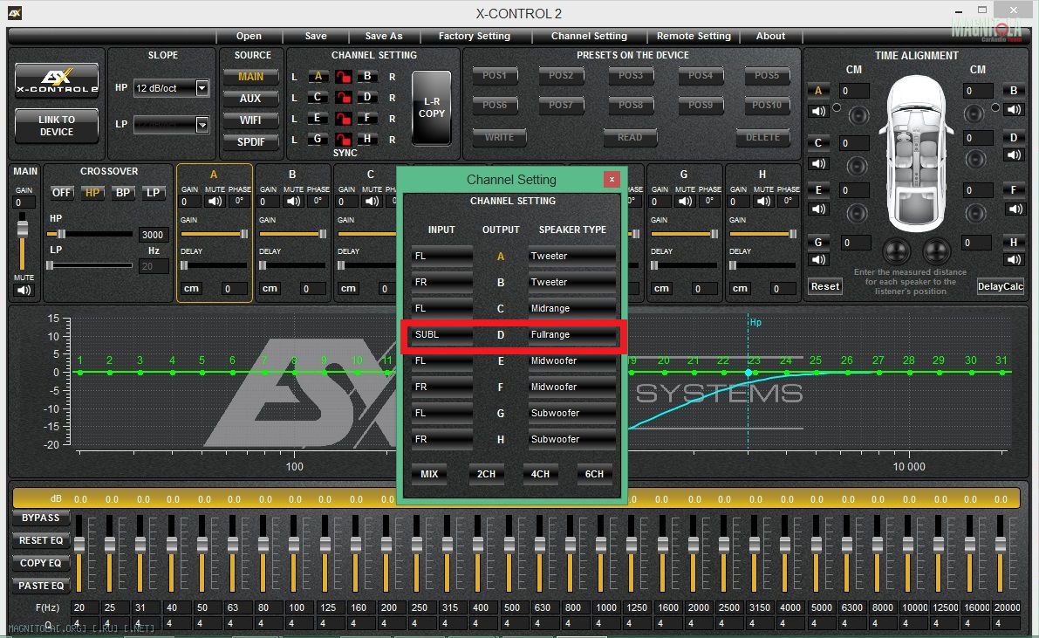Open the input dropdown for output A

442,256
